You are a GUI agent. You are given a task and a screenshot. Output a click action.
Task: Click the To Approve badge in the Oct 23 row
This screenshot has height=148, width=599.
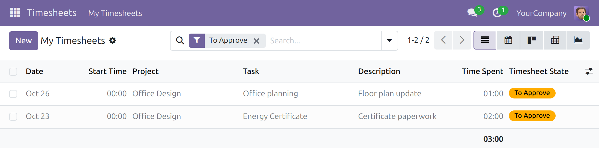pyautogui.click(x=532, y=116)
